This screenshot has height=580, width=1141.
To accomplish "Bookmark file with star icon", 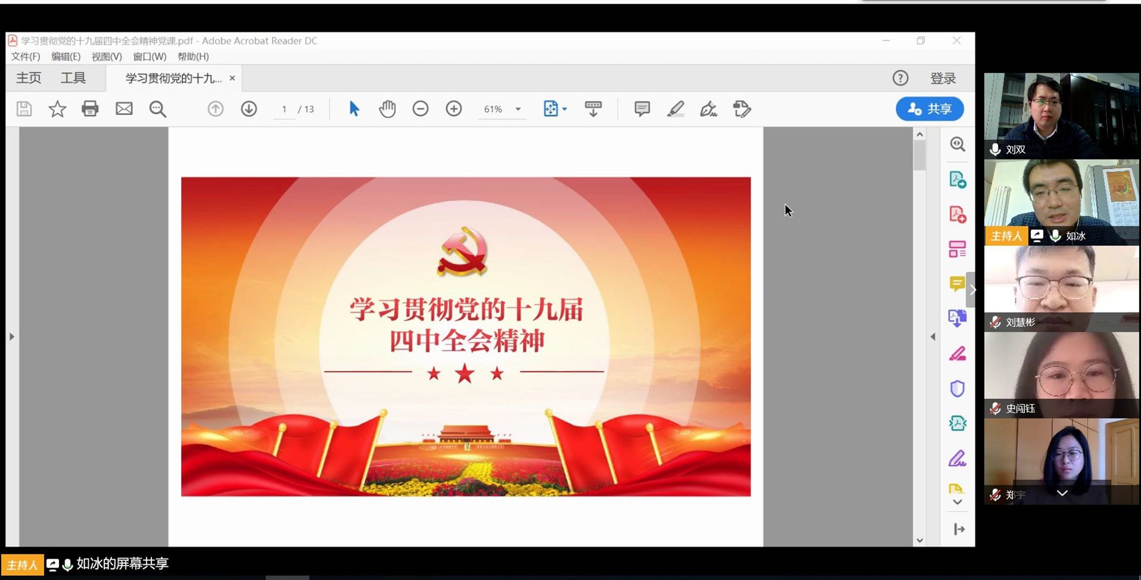I will coord(57,109).
